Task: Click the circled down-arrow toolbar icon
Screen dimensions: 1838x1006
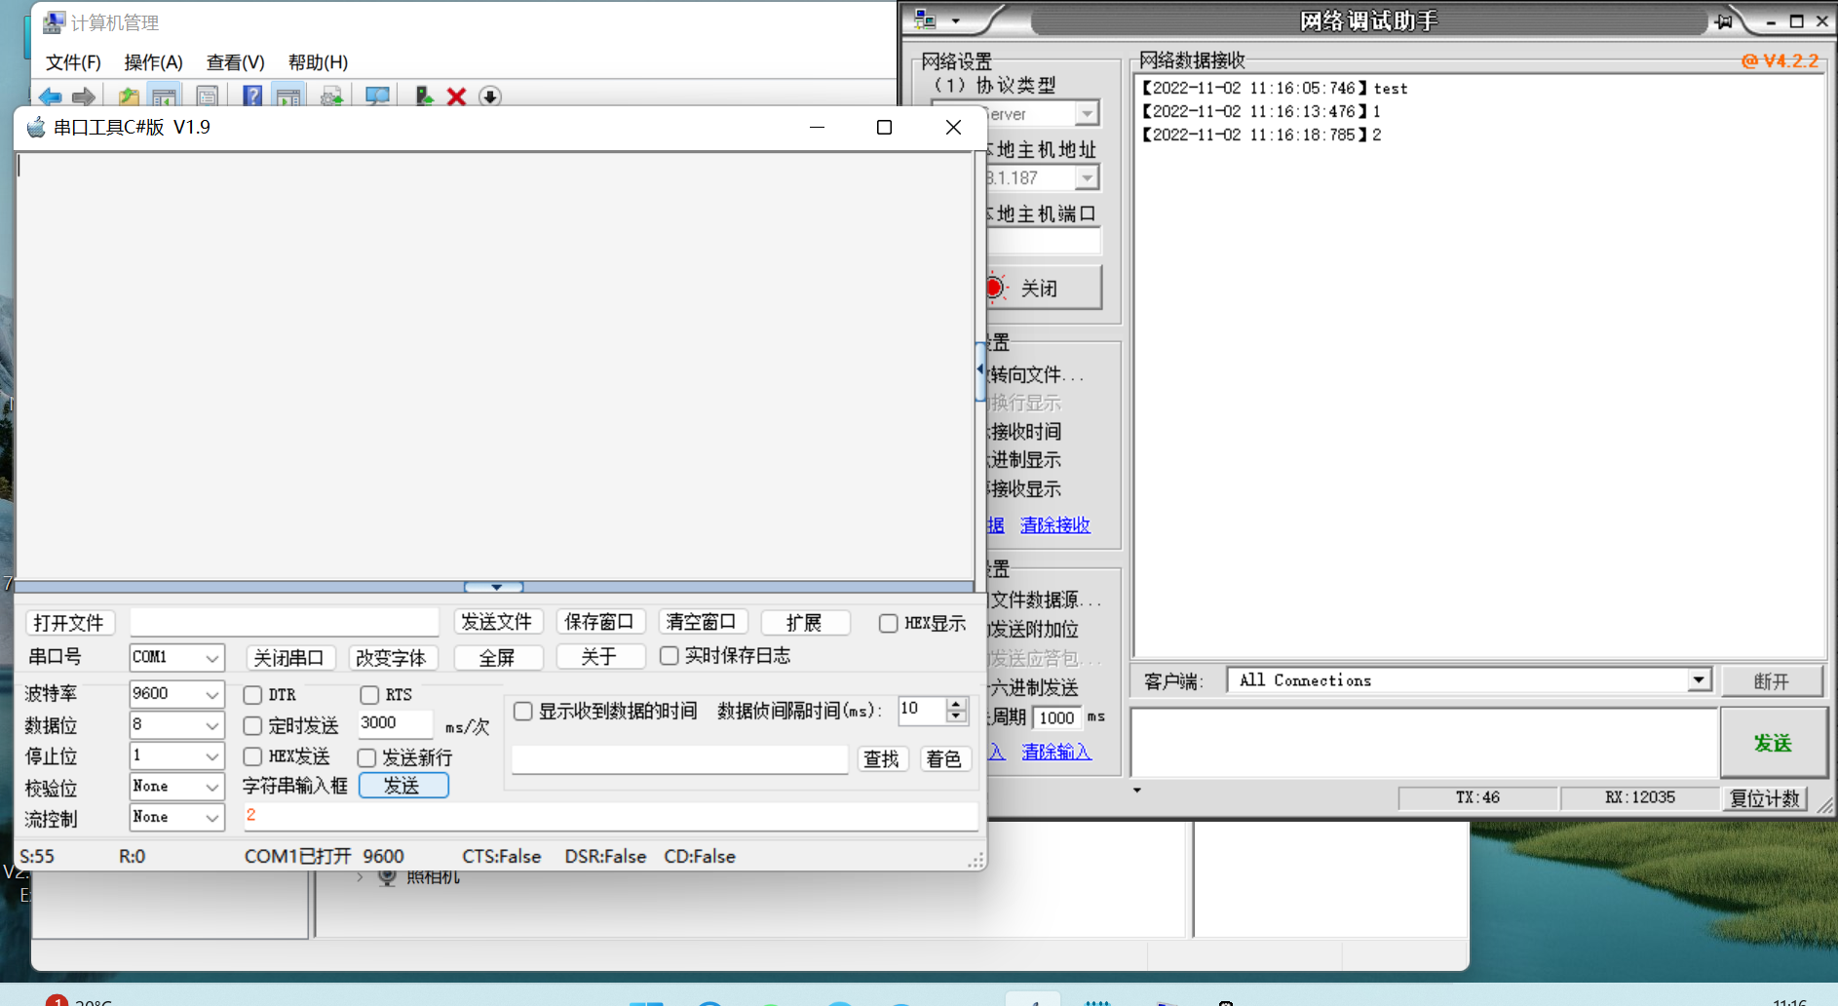Action: click(490, 96)
